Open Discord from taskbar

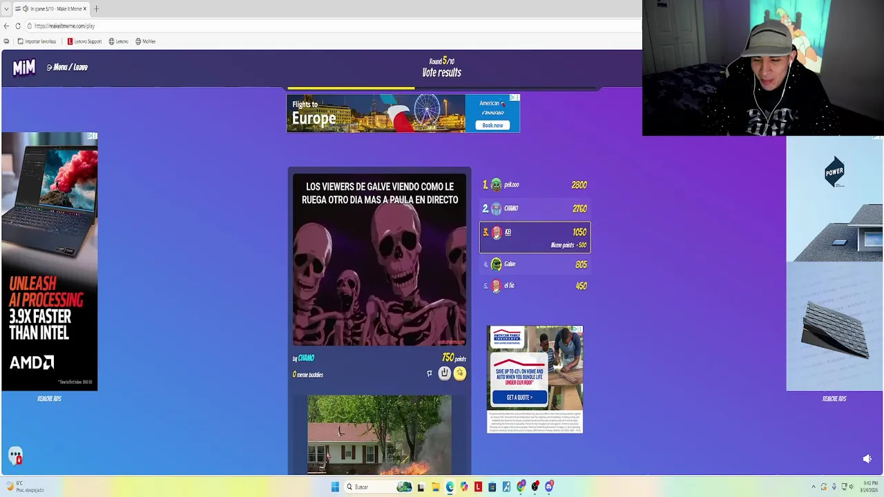[549, 487]
